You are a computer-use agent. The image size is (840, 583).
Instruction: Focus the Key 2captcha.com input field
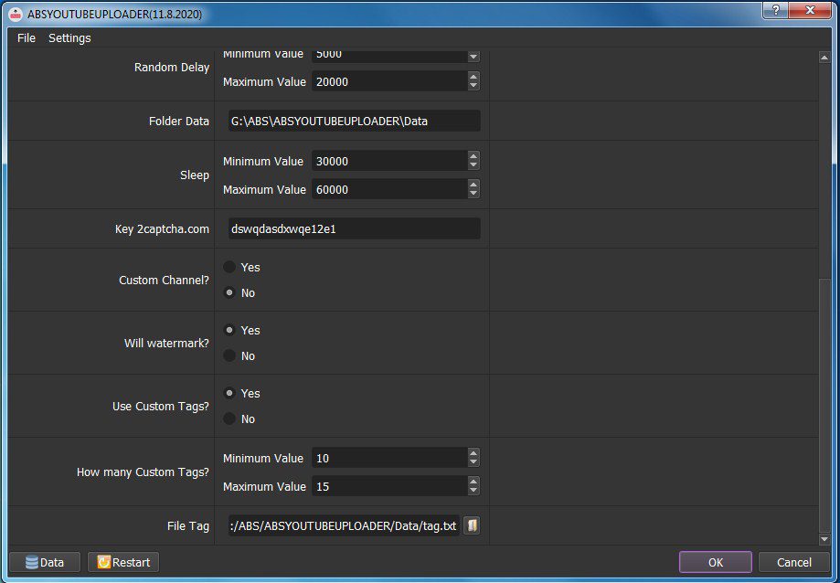pos(354,228)
